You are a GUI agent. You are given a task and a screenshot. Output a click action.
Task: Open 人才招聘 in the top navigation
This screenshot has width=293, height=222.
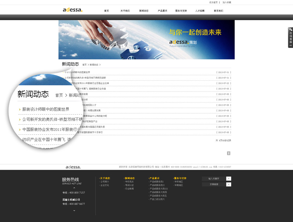pyautogui.click(x=200, y=11)
